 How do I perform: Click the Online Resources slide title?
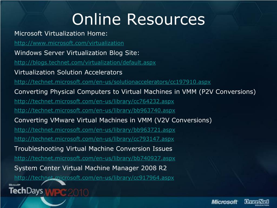point(138,19)
